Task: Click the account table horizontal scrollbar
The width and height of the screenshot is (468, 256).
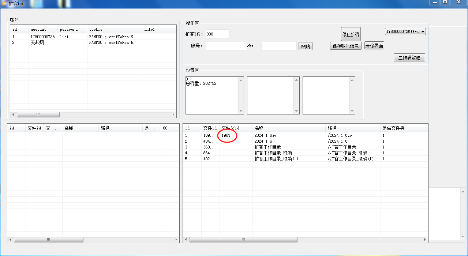Action: pyautogui.click(x=38, y=114)
